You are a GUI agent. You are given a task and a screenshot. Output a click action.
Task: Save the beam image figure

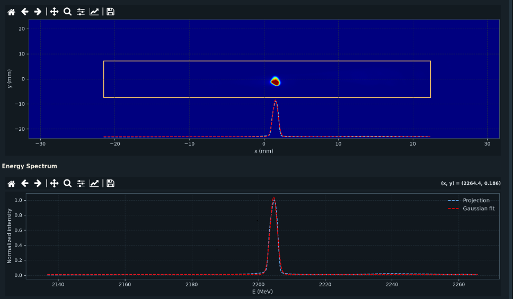(x=111, y=12)
